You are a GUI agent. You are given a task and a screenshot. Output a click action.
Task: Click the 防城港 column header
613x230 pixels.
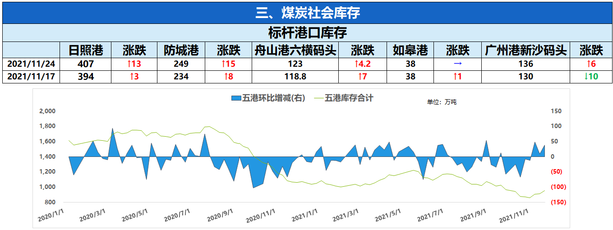point(181,50)
